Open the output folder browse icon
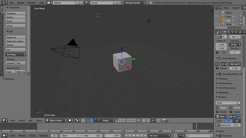This screenshot has height=138, width=246. [x=239, y=103]
